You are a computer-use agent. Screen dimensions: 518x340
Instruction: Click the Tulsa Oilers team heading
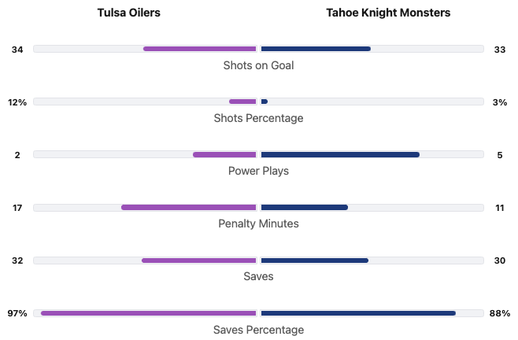click(129, 13)
